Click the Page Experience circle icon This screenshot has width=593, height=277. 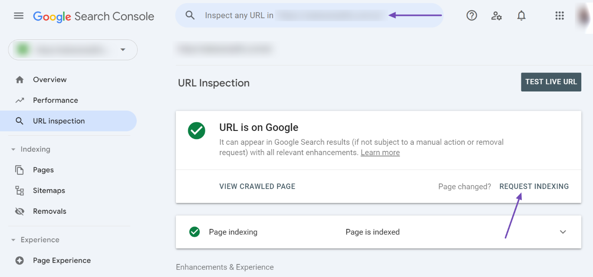tap(20, 261)
